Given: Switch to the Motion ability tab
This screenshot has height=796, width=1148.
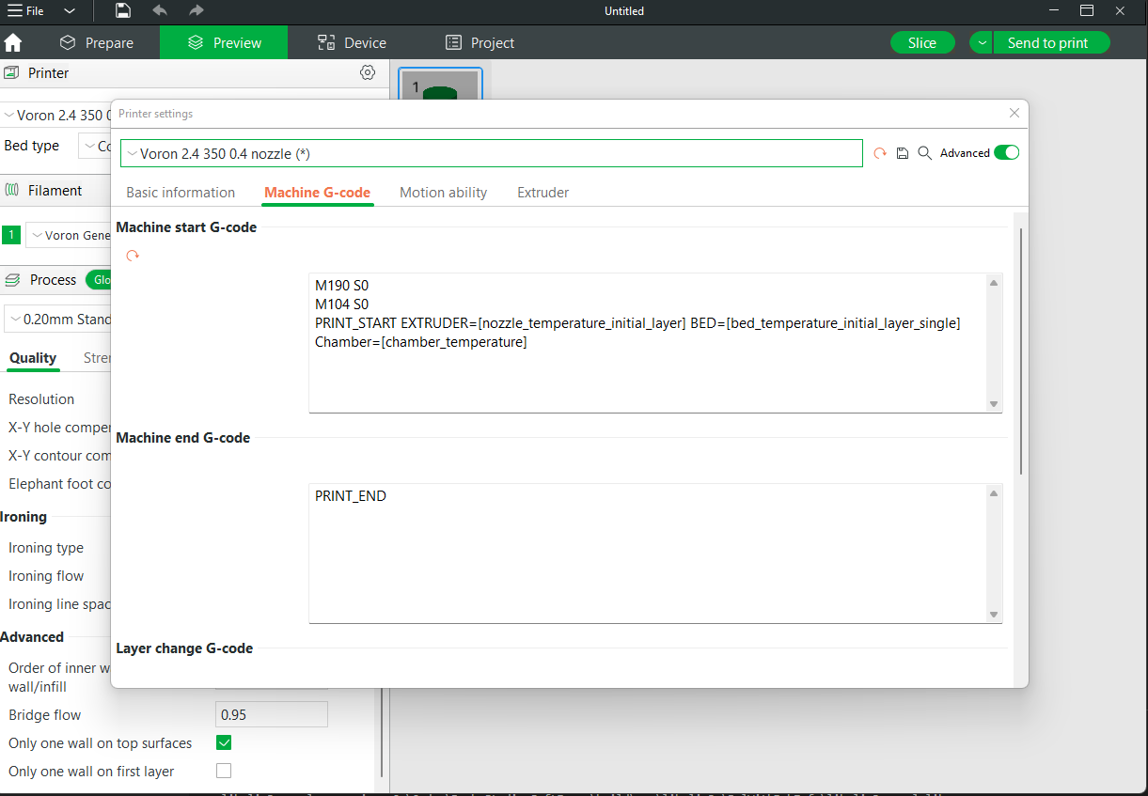Looking at the screenshot, I should 443,193.
